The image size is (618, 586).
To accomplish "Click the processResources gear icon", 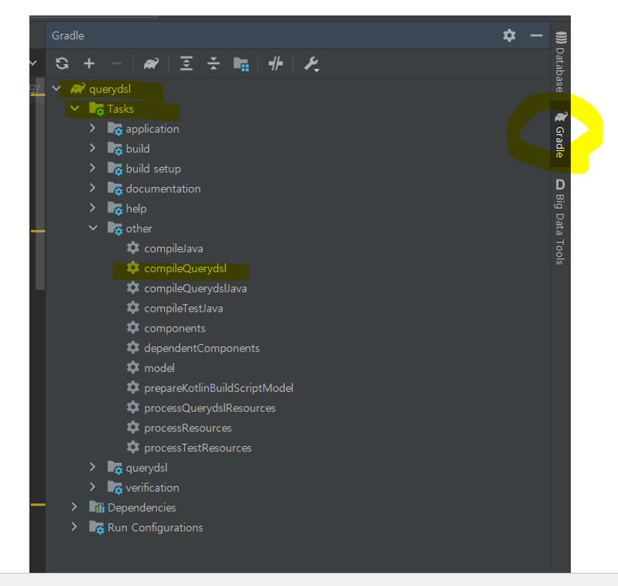I will (133, 428).
